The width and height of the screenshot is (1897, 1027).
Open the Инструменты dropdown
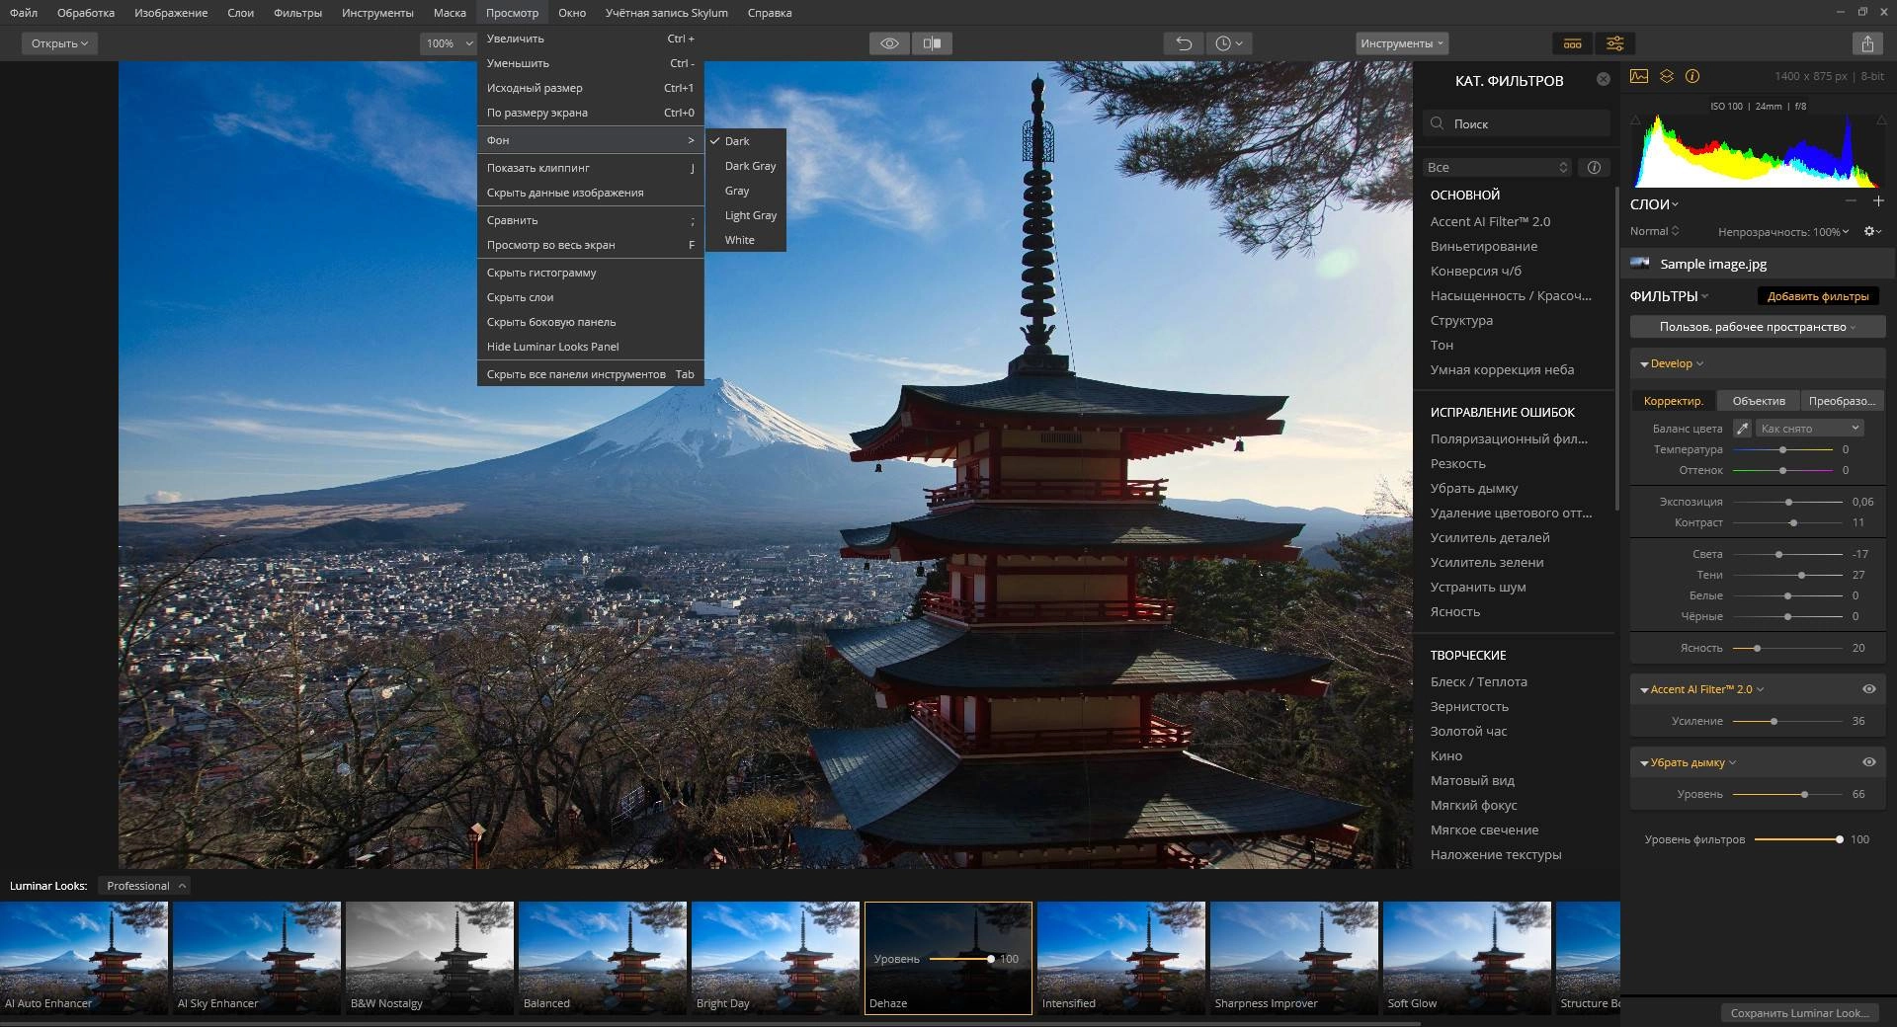click(x=1402, y=43)
